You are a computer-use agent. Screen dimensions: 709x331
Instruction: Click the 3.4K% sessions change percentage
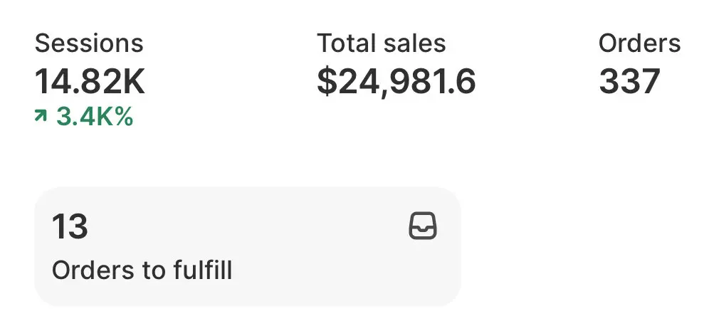tap(94, 117)
